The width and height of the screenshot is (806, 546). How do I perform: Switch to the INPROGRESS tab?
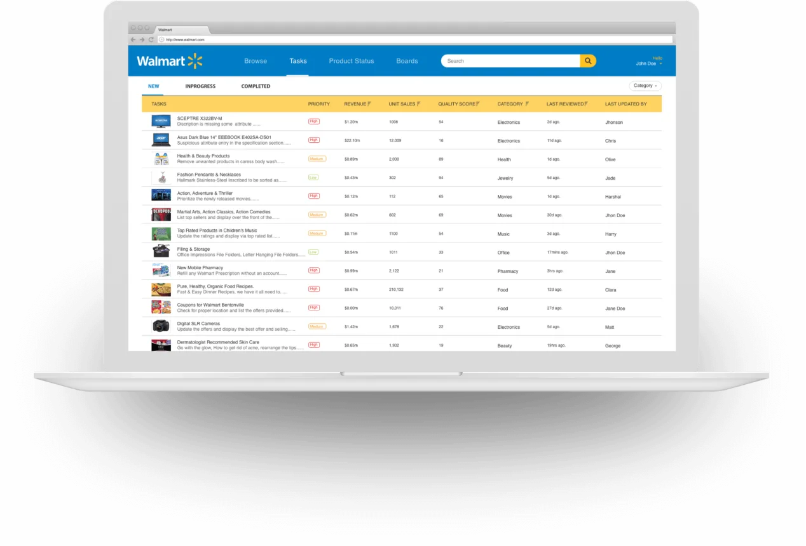point(200,86)
